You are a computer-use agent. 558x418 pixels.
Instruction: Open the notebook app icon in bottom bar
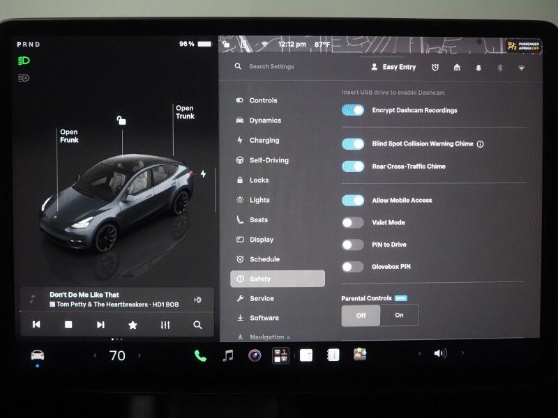click(333, 355)
